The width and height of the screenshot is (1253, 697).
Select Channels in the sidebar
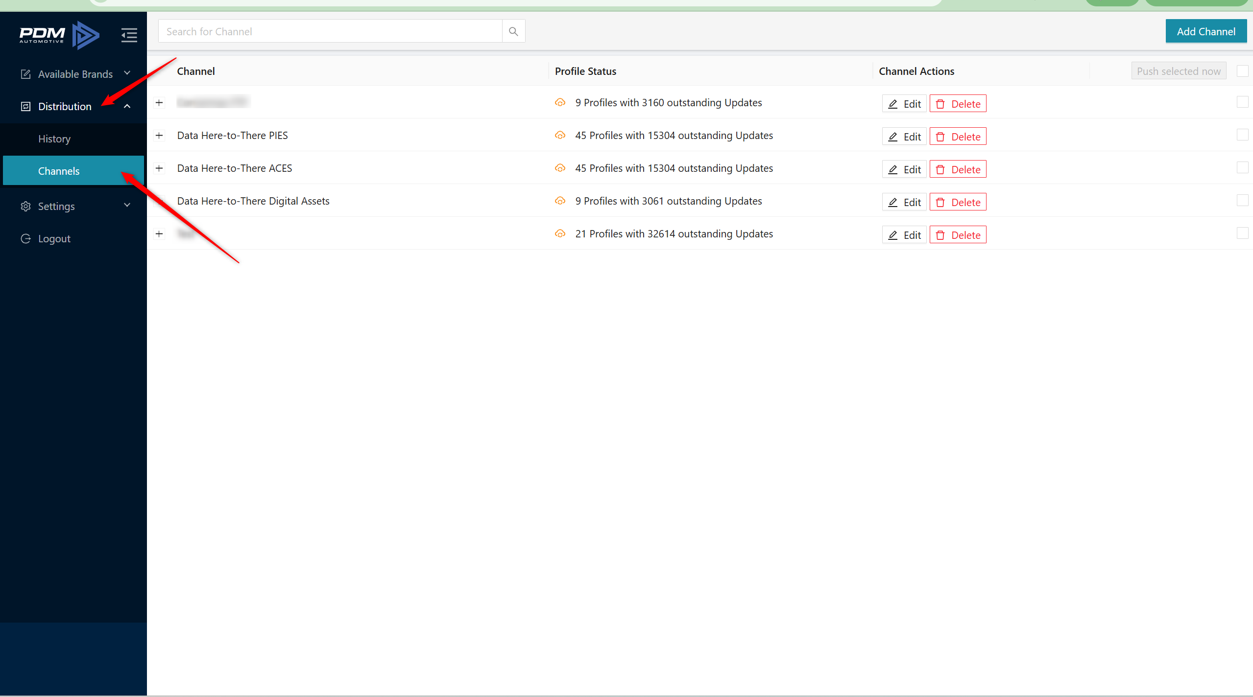coord(59,171)
